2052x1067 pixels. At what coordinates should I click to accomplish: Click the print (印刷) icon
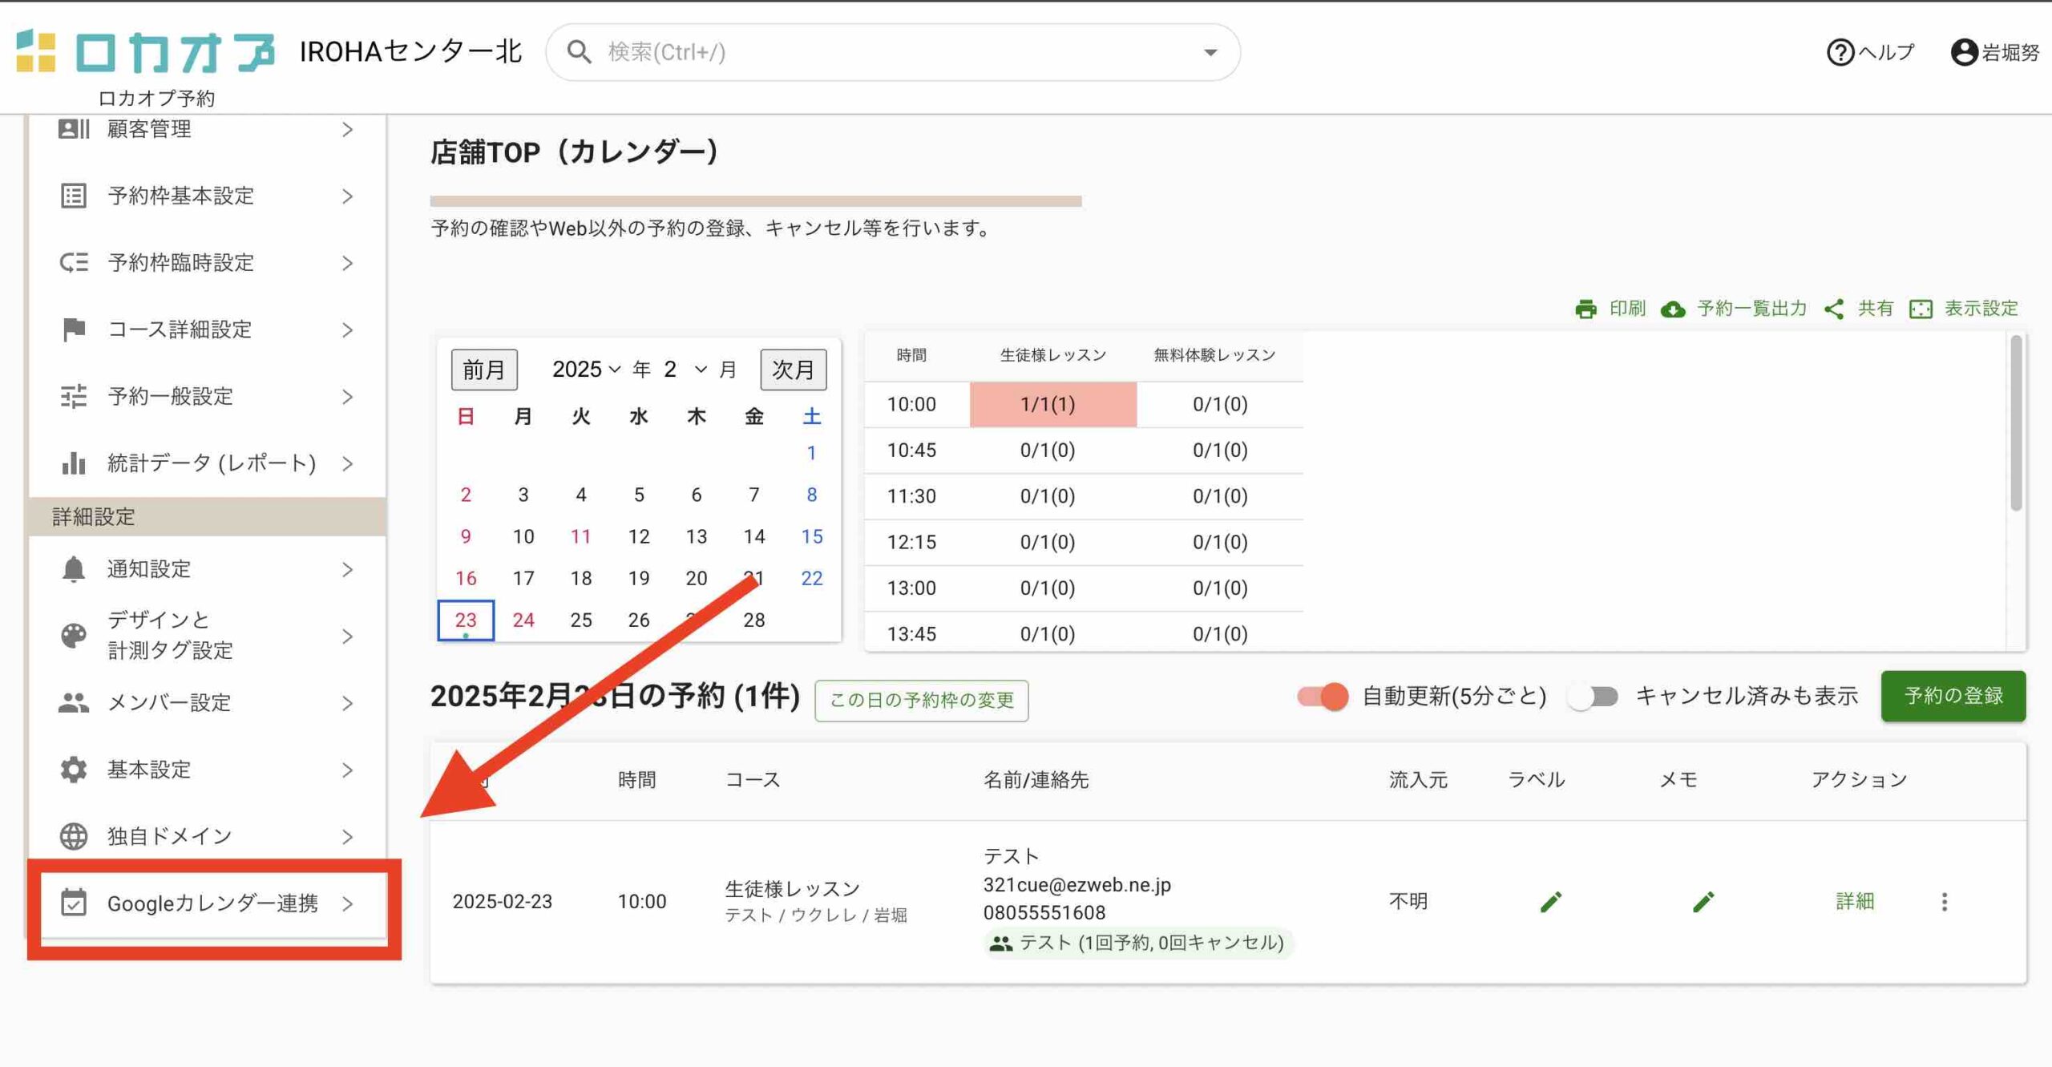[1585, 309]
